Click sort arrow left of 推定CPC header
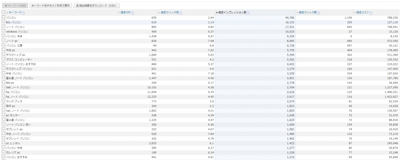This screenshot has height=160, width=401. point(119,13)
